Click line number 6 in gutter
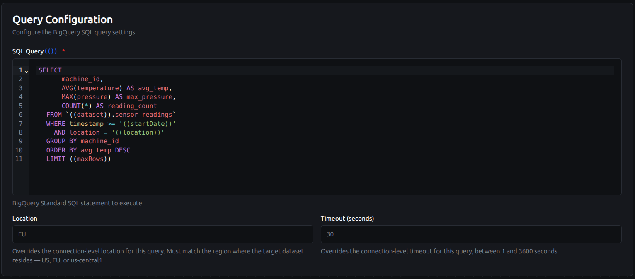The width and height of the screenshot is (635, 279). 20,115
